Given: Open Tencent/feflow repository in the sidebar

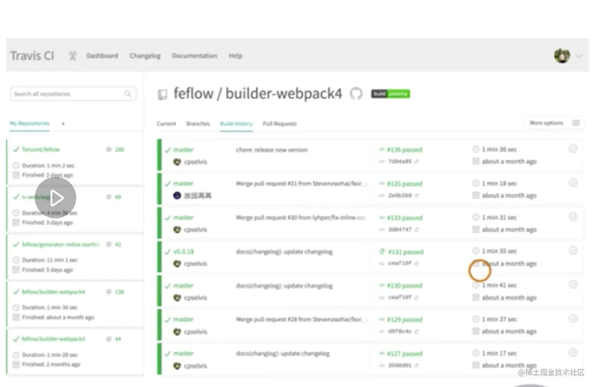Looking at the screenshot, I should tap(41, 150).
